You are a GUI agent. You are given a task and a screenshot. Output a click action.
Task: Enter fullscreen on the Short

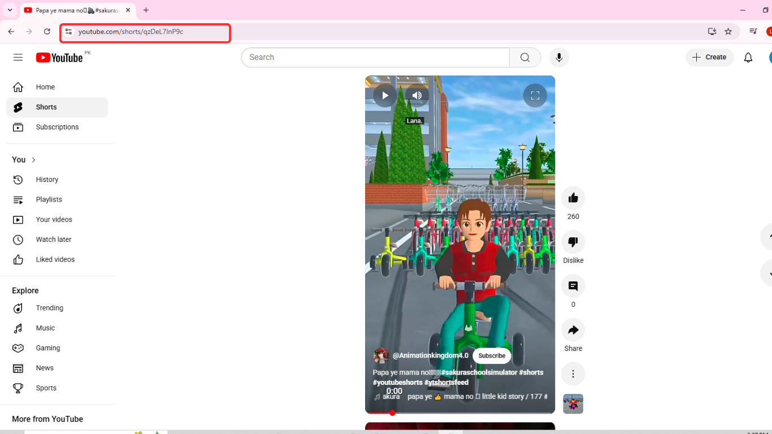[x=535, y=96]
